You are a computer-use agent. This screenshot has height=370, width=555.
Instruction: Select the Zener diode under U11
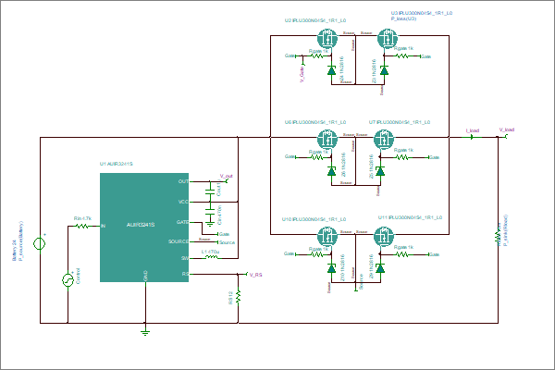pos(380,268)
